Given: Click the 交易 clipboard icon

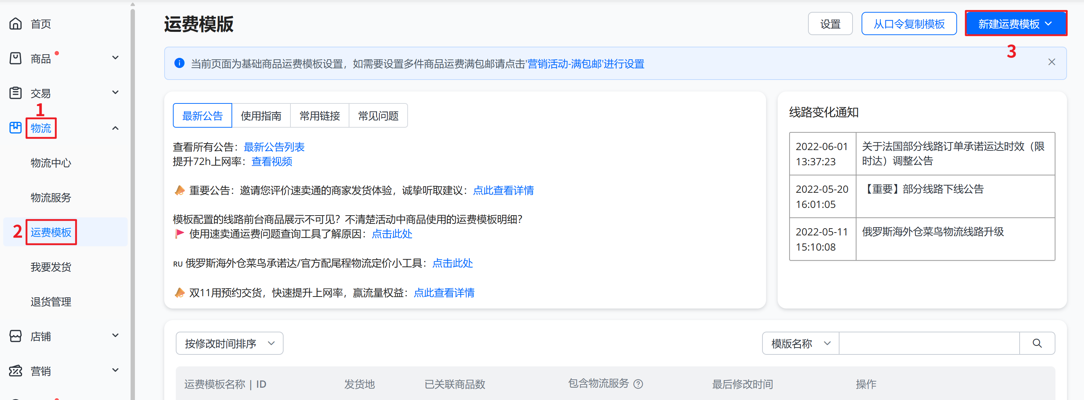Looking at the screenshot, I should pos(16,93).
